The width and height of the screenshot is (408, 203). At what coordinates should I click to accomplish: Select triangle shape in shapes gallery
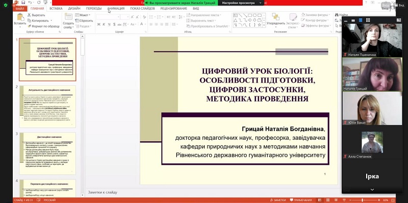click(236, 20)
